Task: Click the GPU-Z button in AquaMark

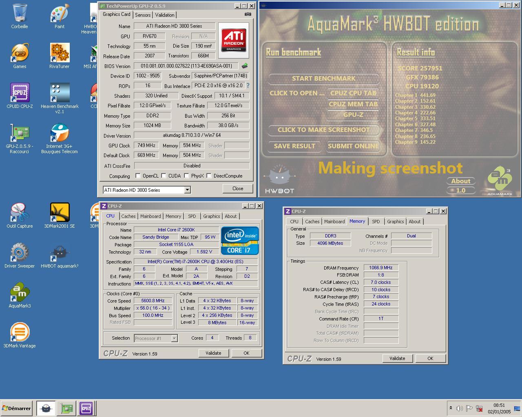Action: pos(353,114)
